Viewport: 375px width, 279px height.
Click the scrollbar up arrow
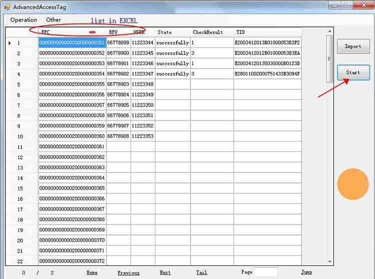(330, 31)
